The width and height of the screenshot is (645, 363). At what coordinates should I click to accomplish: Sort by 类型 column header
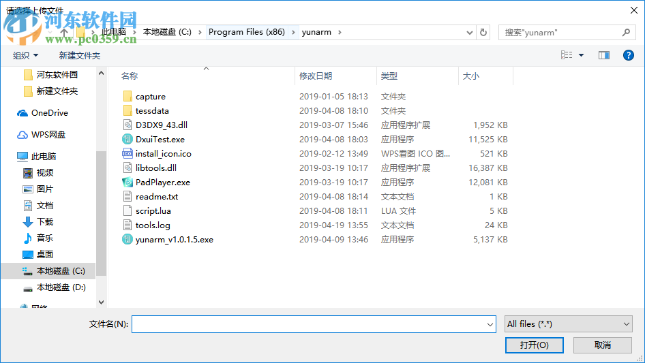click(389, 76)
